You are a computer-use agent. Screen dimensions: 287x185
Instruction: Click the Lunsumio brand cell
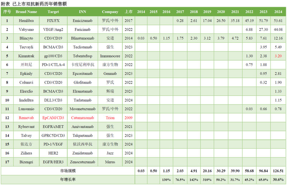click(26, 109)
